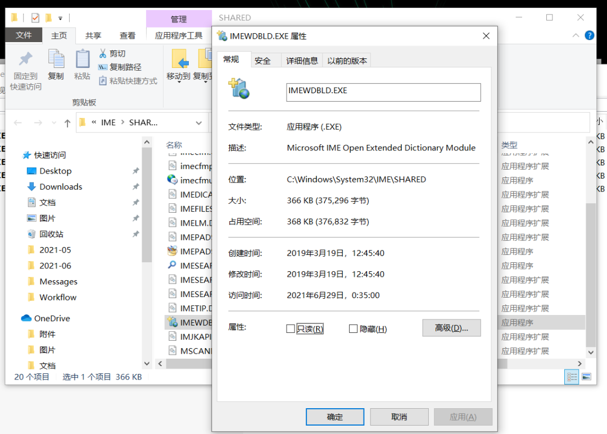Enable the 隐藏 hidden checkbox
This screenshot has width=607, height=434.
click(x=353, y=329)
